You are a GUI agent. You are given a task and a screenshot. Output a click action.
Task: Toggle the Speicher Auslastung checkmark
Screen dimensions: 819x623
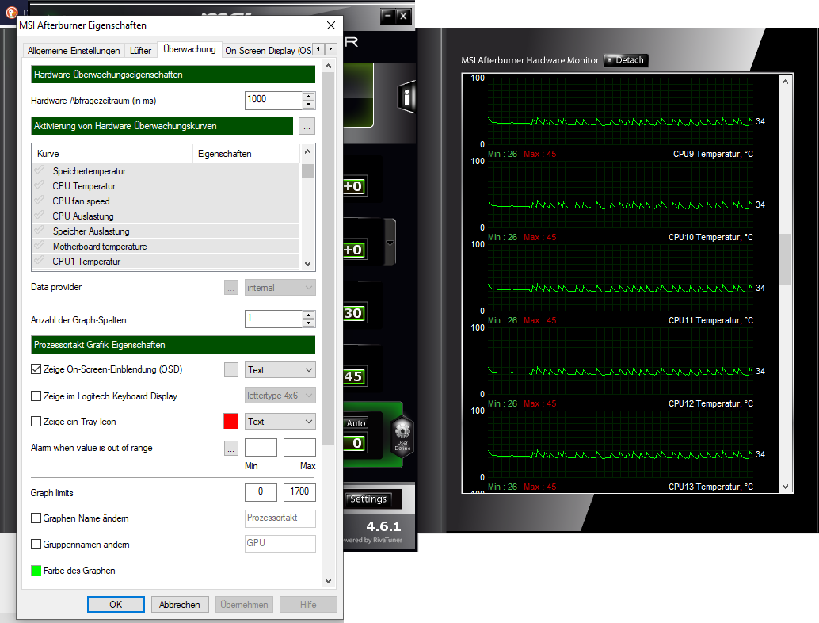point(39,231)
